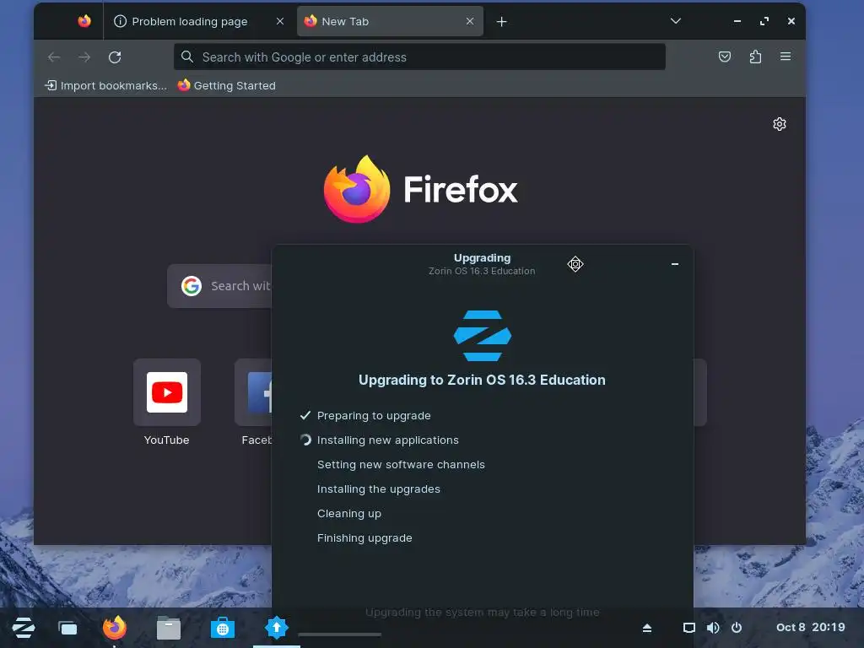Click 'Setting new software channels' step
The width and height of the screenshot is (864, 648).
tap(401, 465)
